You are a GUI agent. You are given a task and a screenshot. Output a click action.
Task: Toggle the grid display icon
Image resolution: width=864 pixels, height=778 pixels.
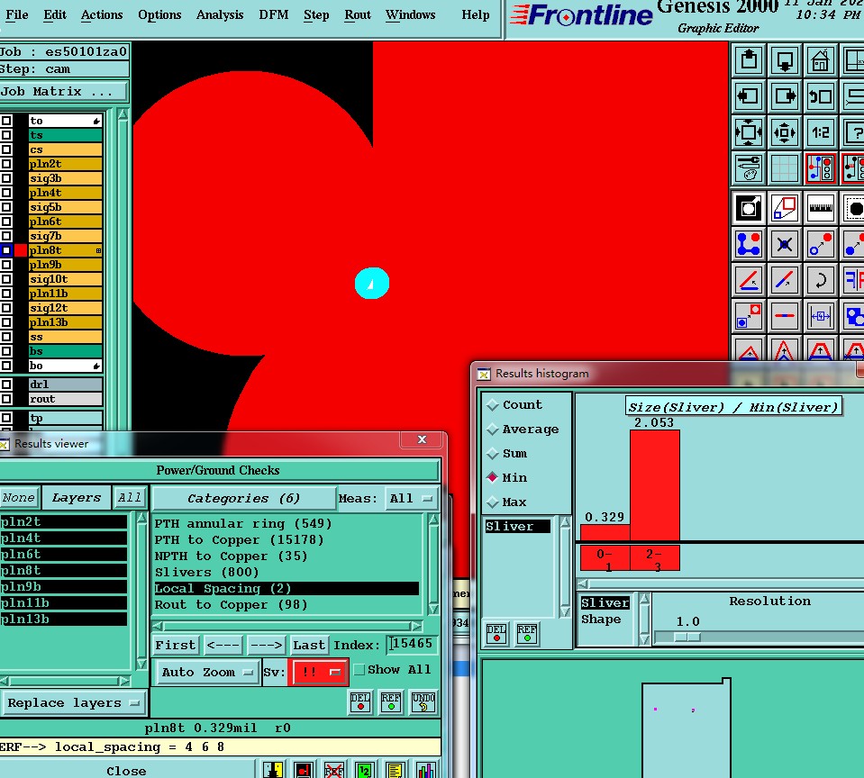click(x=785, y=168)
